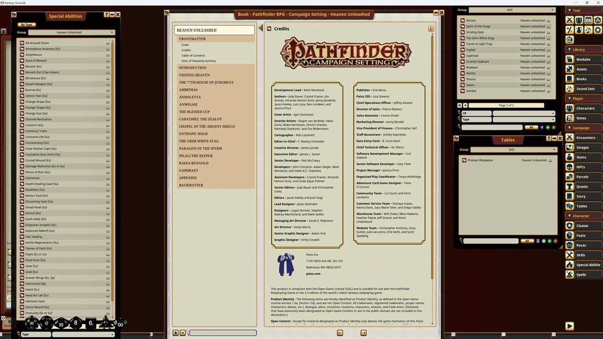Image resolution: width=603 pixels, height=339 pixels.
Task: Open the Combat Tracker crossed-swords icon
Action: [x=570, y=20]
